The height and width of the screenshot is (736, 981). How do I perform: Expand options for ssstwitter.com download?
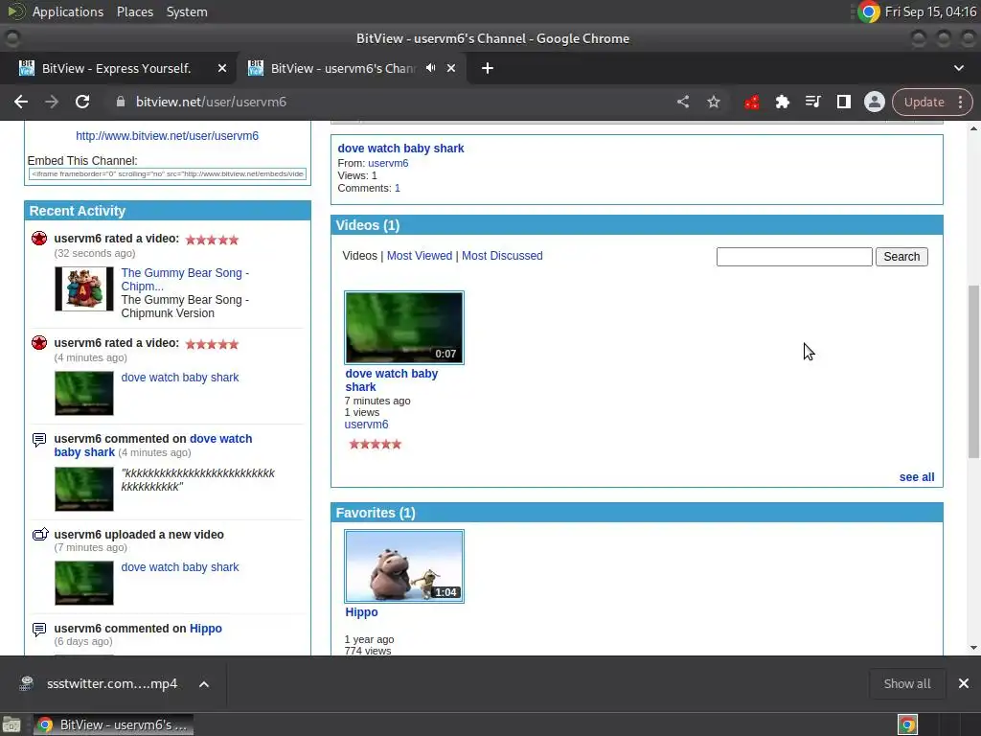click(204, 684)
